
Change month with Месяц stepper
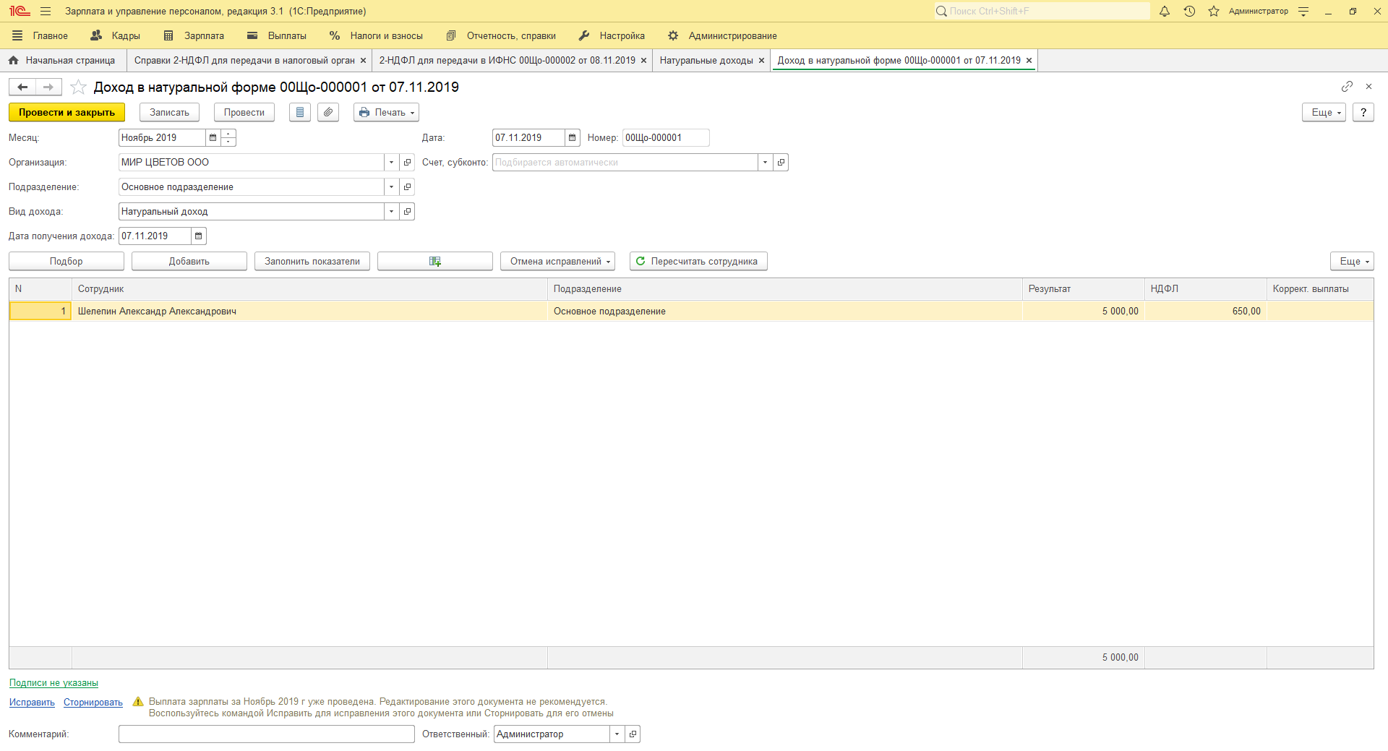coord(228,137)
